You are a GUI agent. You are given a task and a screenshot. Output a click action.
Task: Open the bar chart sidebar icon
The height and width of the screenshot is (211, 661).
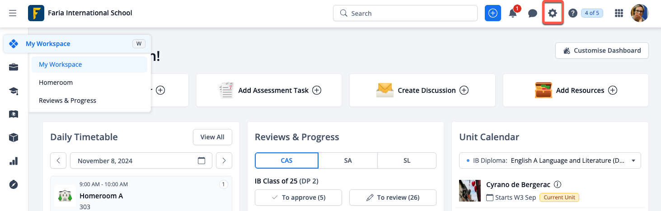coord(14,161)
